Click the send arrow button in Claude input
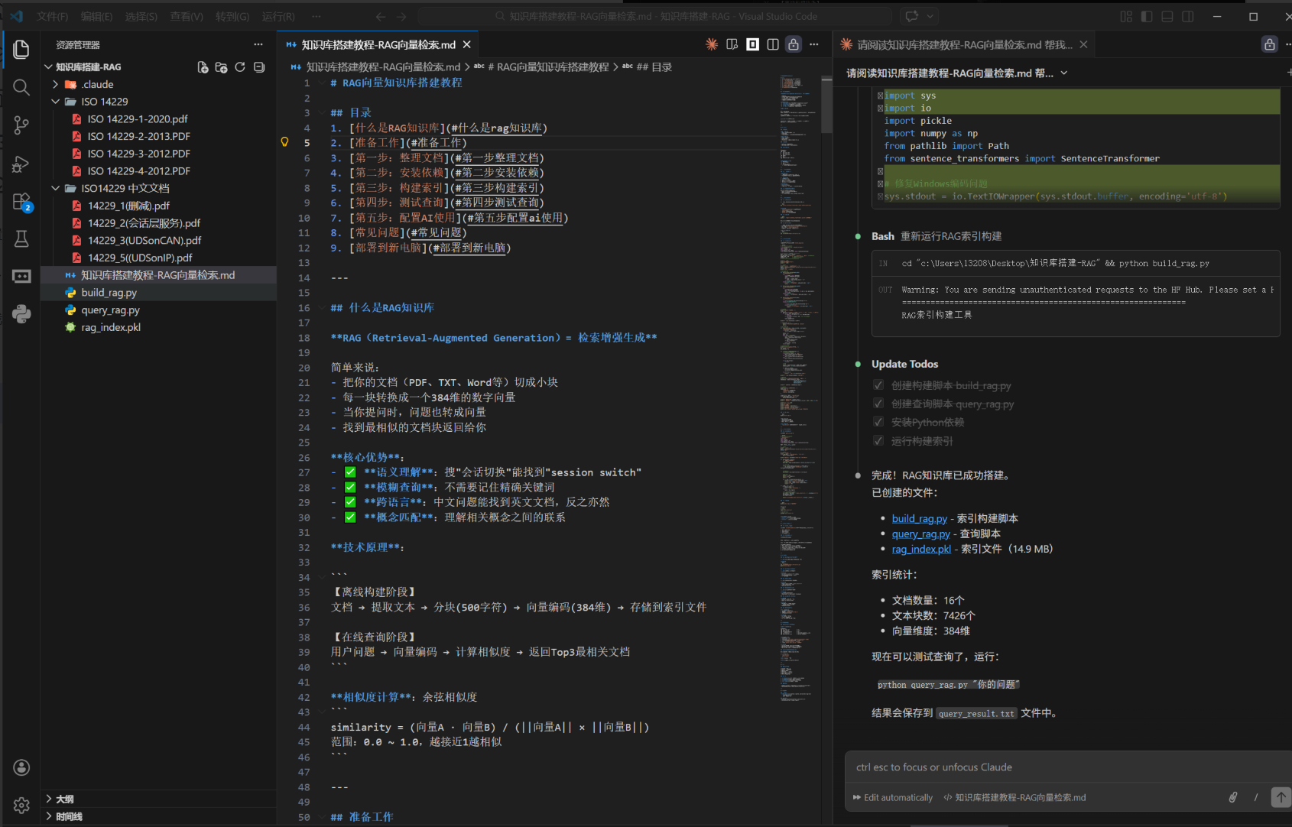Viewport: 1292px width, 827px height. point(1281,797)
